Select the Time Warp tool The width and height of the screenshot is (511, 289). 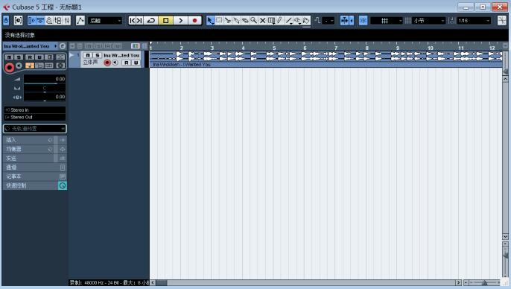(271, 21)
